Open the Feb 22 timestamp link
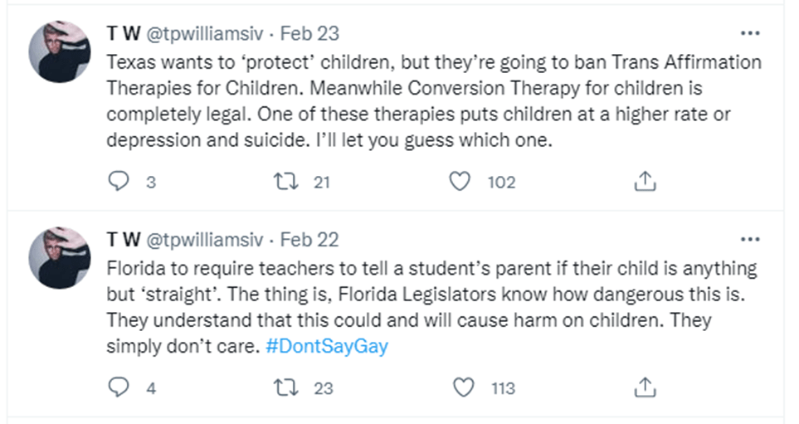799x424 pixels. click(309, 240)
